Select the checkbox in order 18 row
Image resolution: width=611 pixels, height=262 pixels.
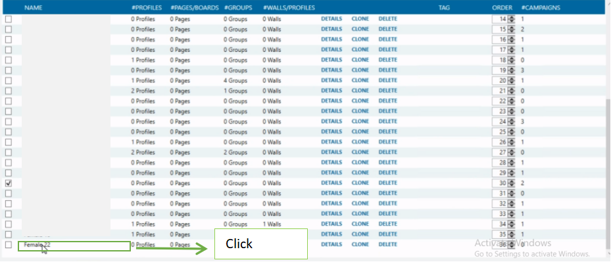(x=8, y=60)
